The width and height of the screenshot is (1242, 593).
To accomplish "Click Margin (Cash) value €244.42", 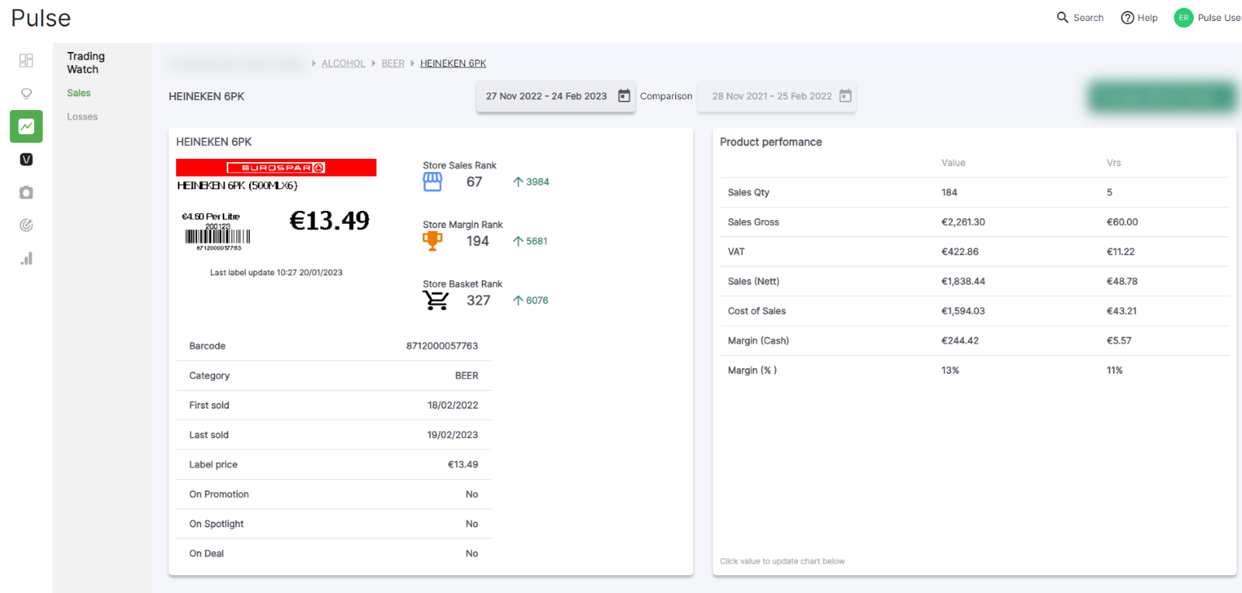I will [959, 341].
